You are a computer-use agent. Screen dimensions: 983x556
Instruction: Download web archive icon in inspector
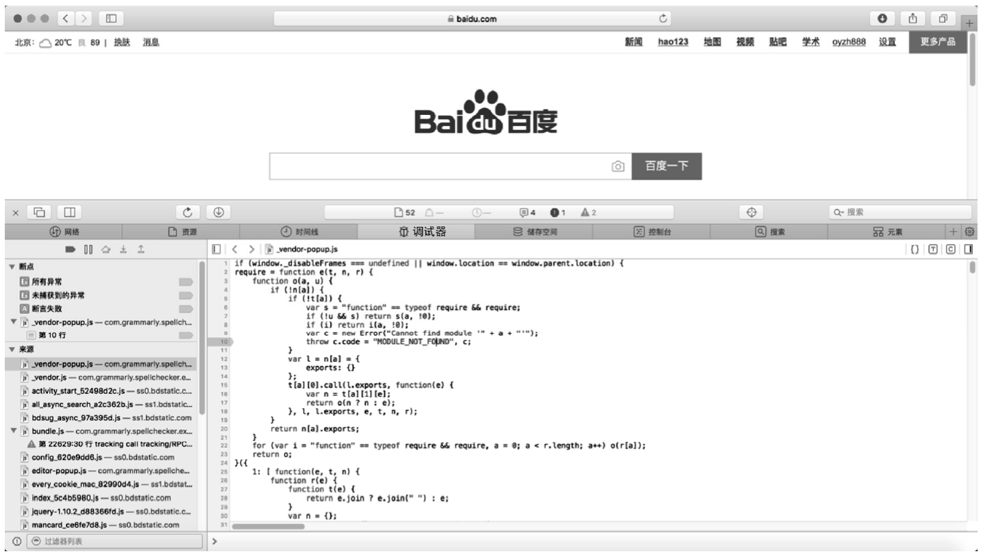coord(217,213)
